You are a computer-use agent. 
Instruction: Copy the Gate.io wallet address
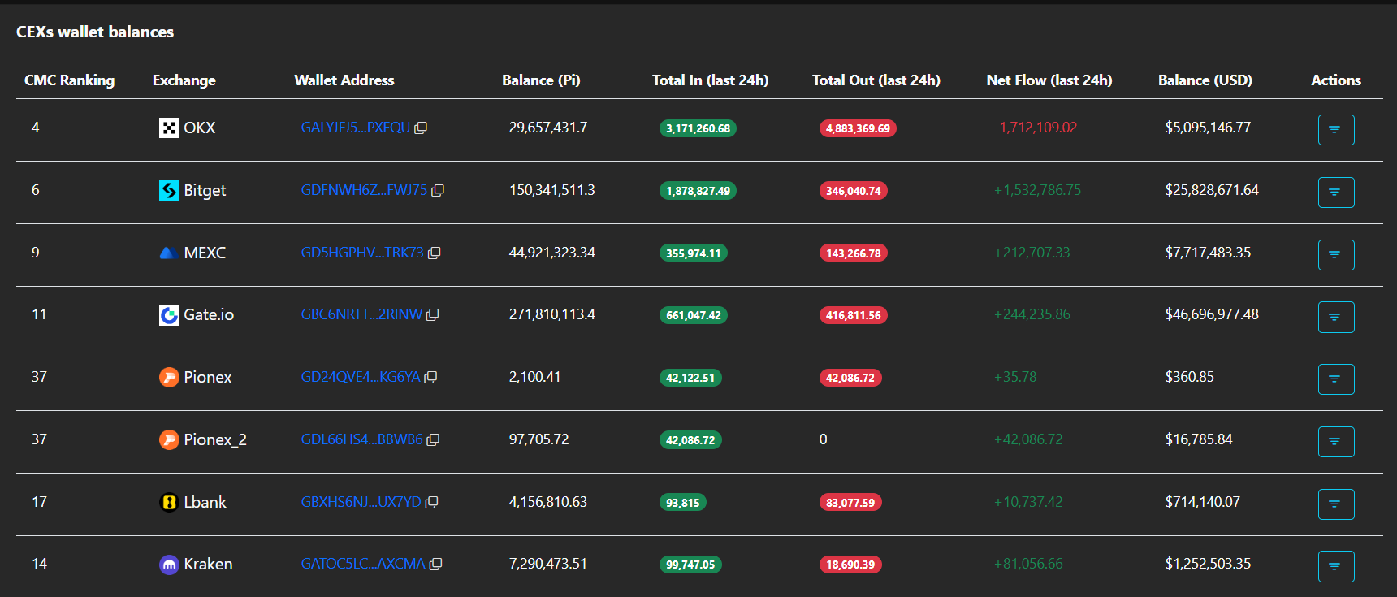point(433,315)
